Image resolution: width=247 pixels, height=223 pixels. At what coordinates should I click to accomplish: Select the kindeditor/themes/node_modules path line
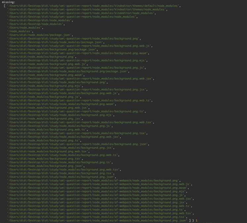[87, 10]
